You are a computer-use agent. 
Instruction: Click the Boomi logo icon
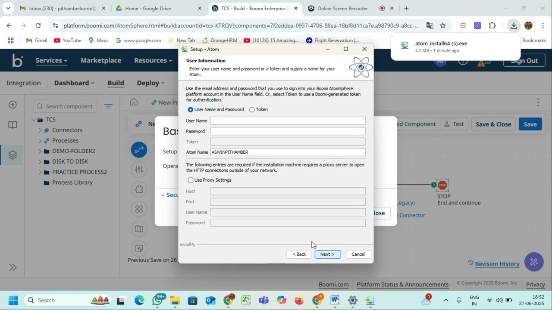tap(17, 60)
